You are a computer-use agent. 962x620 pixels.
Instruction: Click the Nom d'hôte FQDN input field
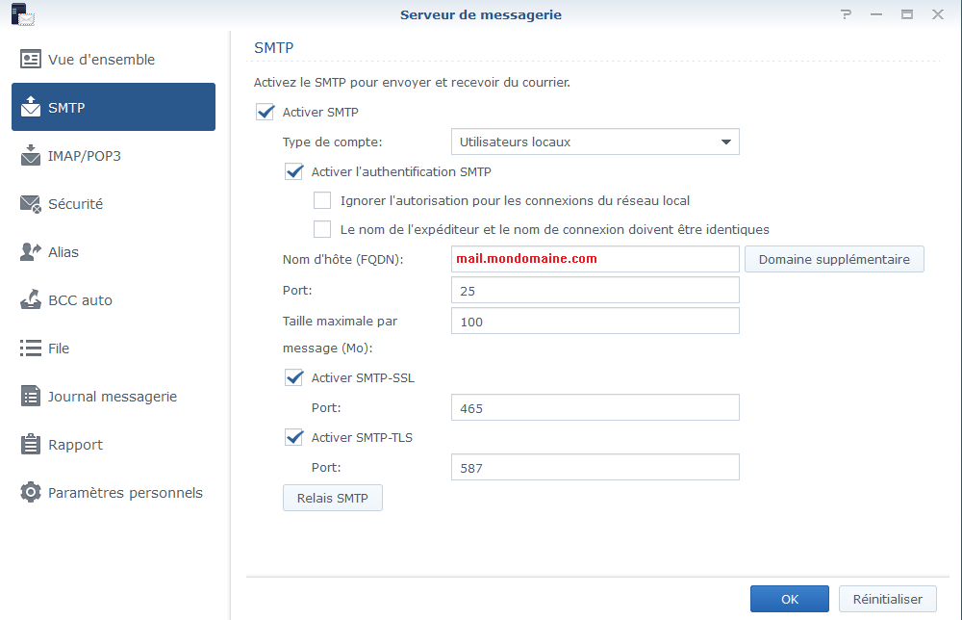[x=595, y=259]
